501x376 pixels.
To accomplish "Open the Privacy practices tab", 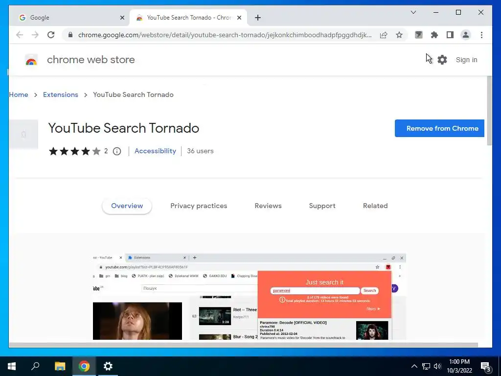I will point(199,206).
